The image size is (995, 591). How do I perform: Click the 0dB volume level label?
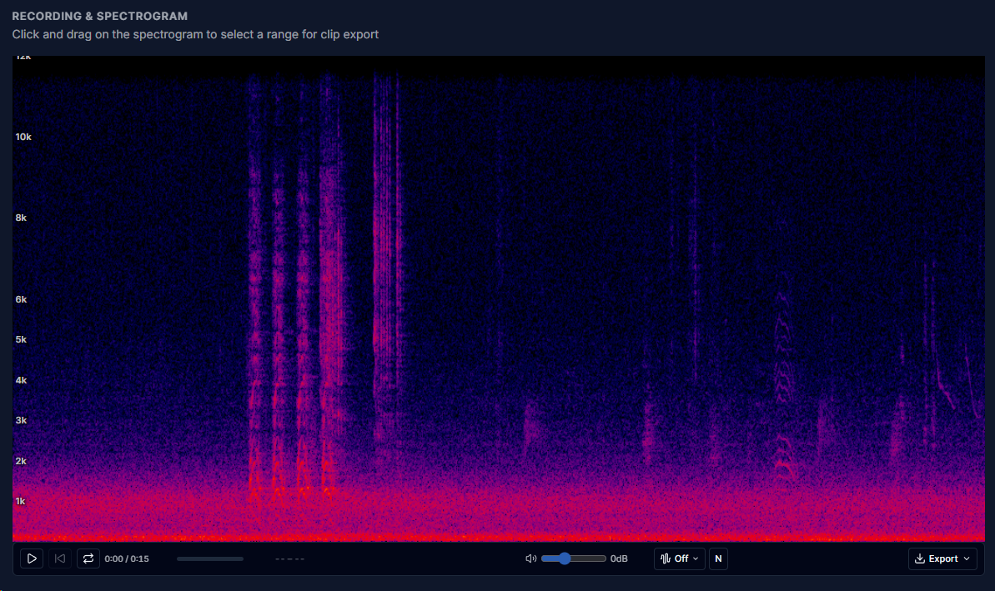pos(619,558)
